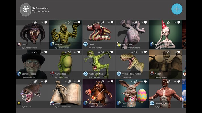Heart the Juvenile T-Rex 2 Painted model
This screenshot has width=202, height=113.
tap(146, 52)
